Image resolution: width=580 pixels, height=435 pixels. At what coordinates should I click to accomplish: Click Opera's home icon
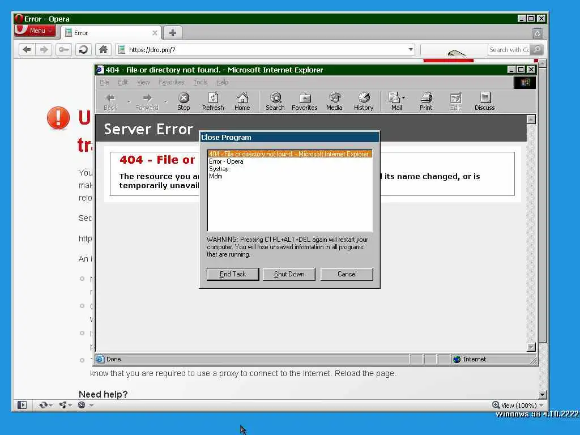click(103, 50)
